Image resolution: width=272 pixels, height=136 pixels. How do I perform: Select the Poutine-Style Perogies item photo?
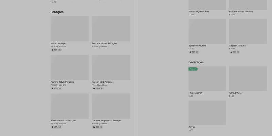click(x=69, y=67)
